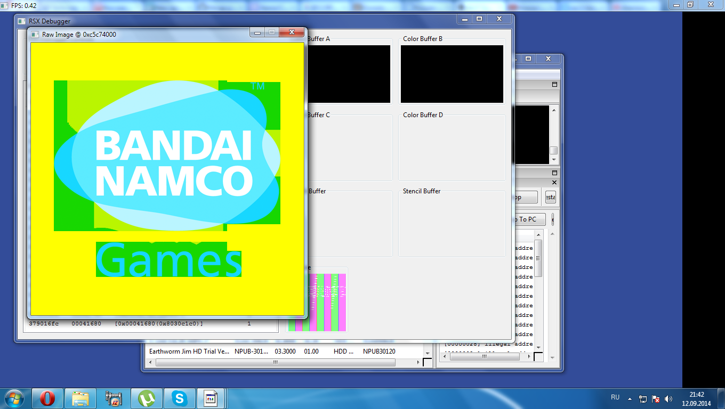Click the log panel vertical scrollbar thumb
This screenshot has width=725, height=409.
click(x=538, y=258)
